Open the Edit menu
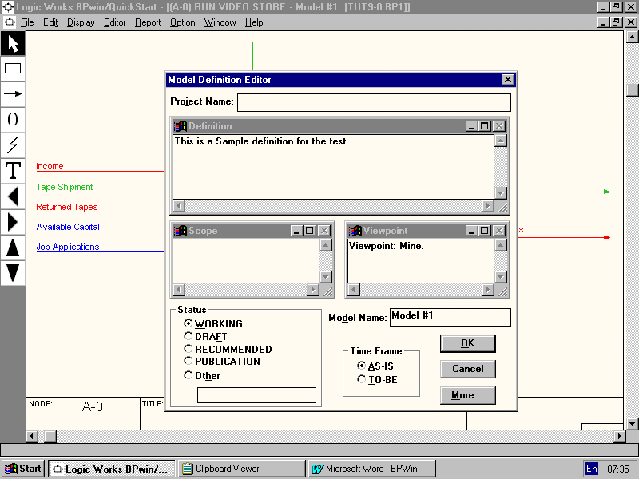Viewport: 639px width, 479px height. tap(50, 22)
